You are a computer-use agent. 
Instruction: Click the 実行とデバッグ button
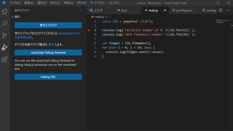click(48, 25)
